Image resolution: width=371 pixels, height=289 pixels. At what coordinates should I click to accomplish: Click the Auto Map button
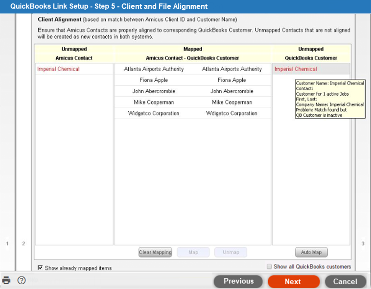[x=311, y=252]
